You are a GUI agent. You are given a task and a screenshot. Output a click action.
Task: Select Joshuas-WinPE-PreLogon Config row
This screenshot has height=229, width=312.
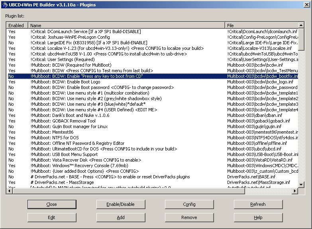point(153,37)
